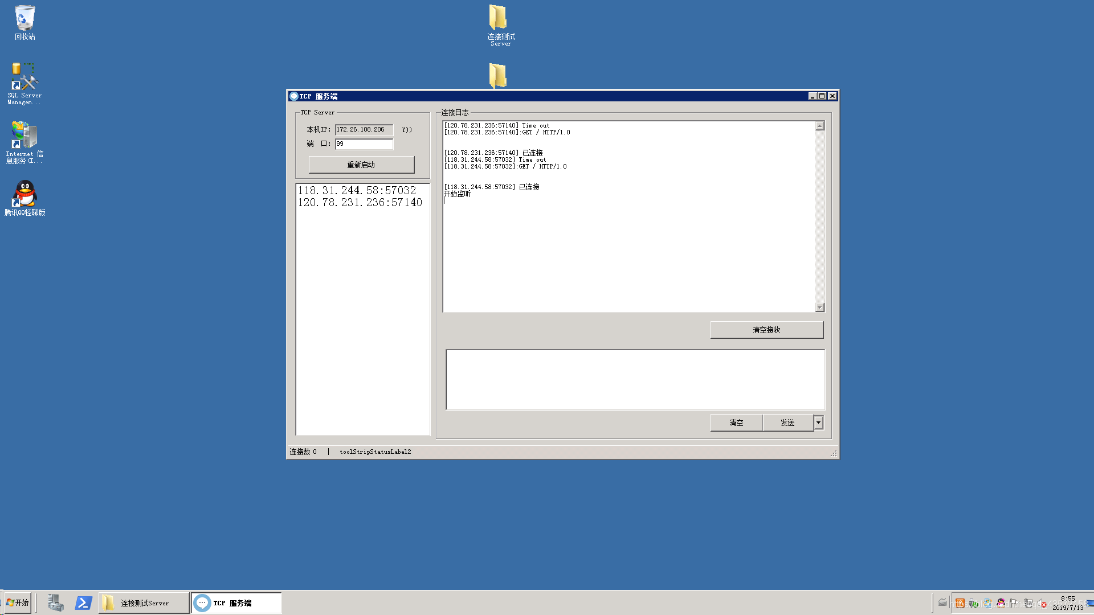
Task: Open the 开始 Start menu
Action: [17, 602]
